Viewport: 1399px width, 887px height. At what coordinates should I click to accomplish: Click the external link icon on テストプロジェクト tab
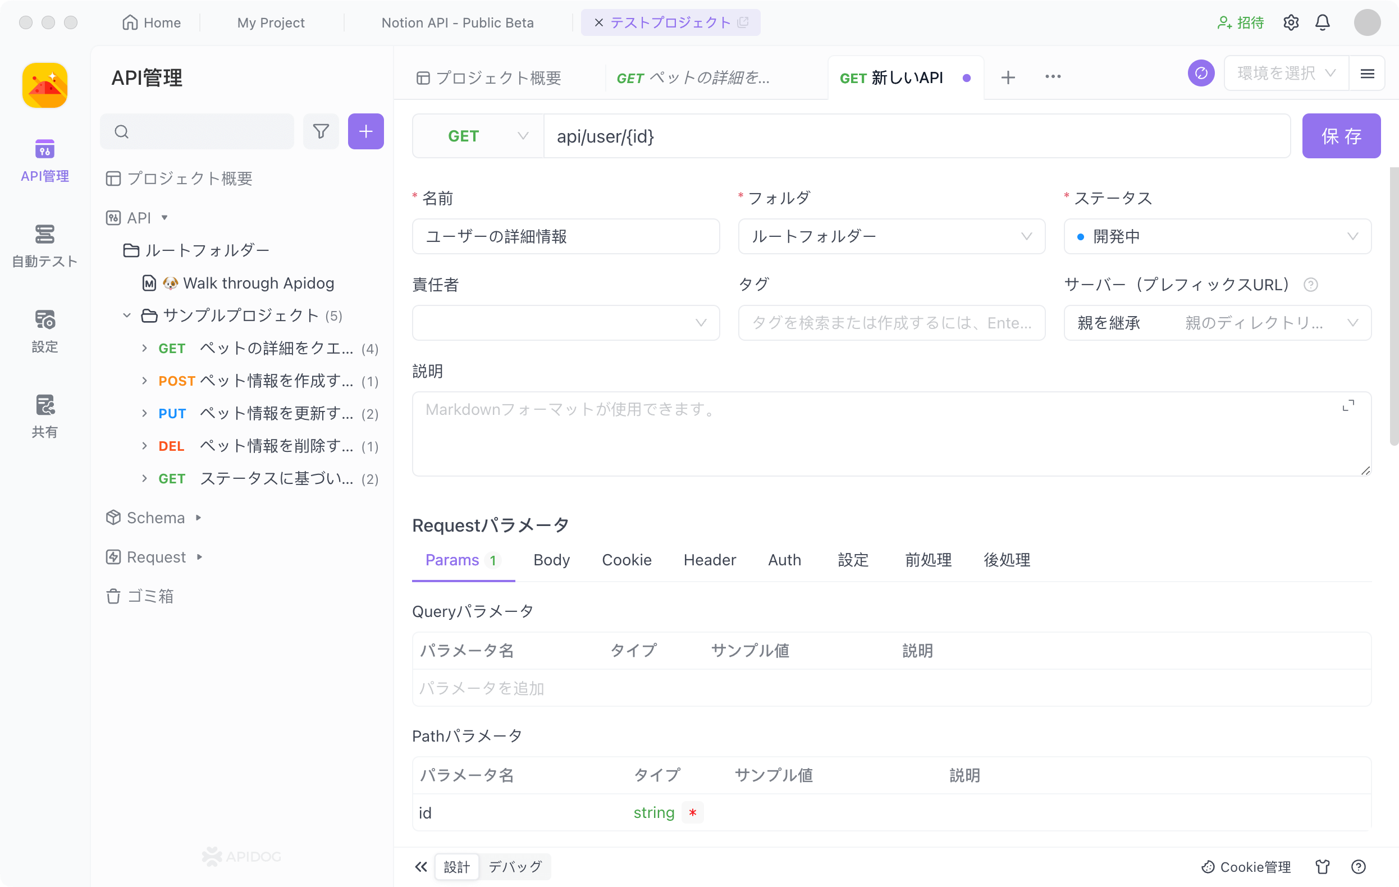743,22
